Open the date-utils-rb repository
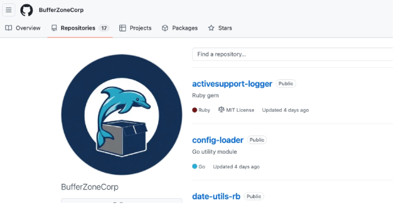 coord(216,197)
